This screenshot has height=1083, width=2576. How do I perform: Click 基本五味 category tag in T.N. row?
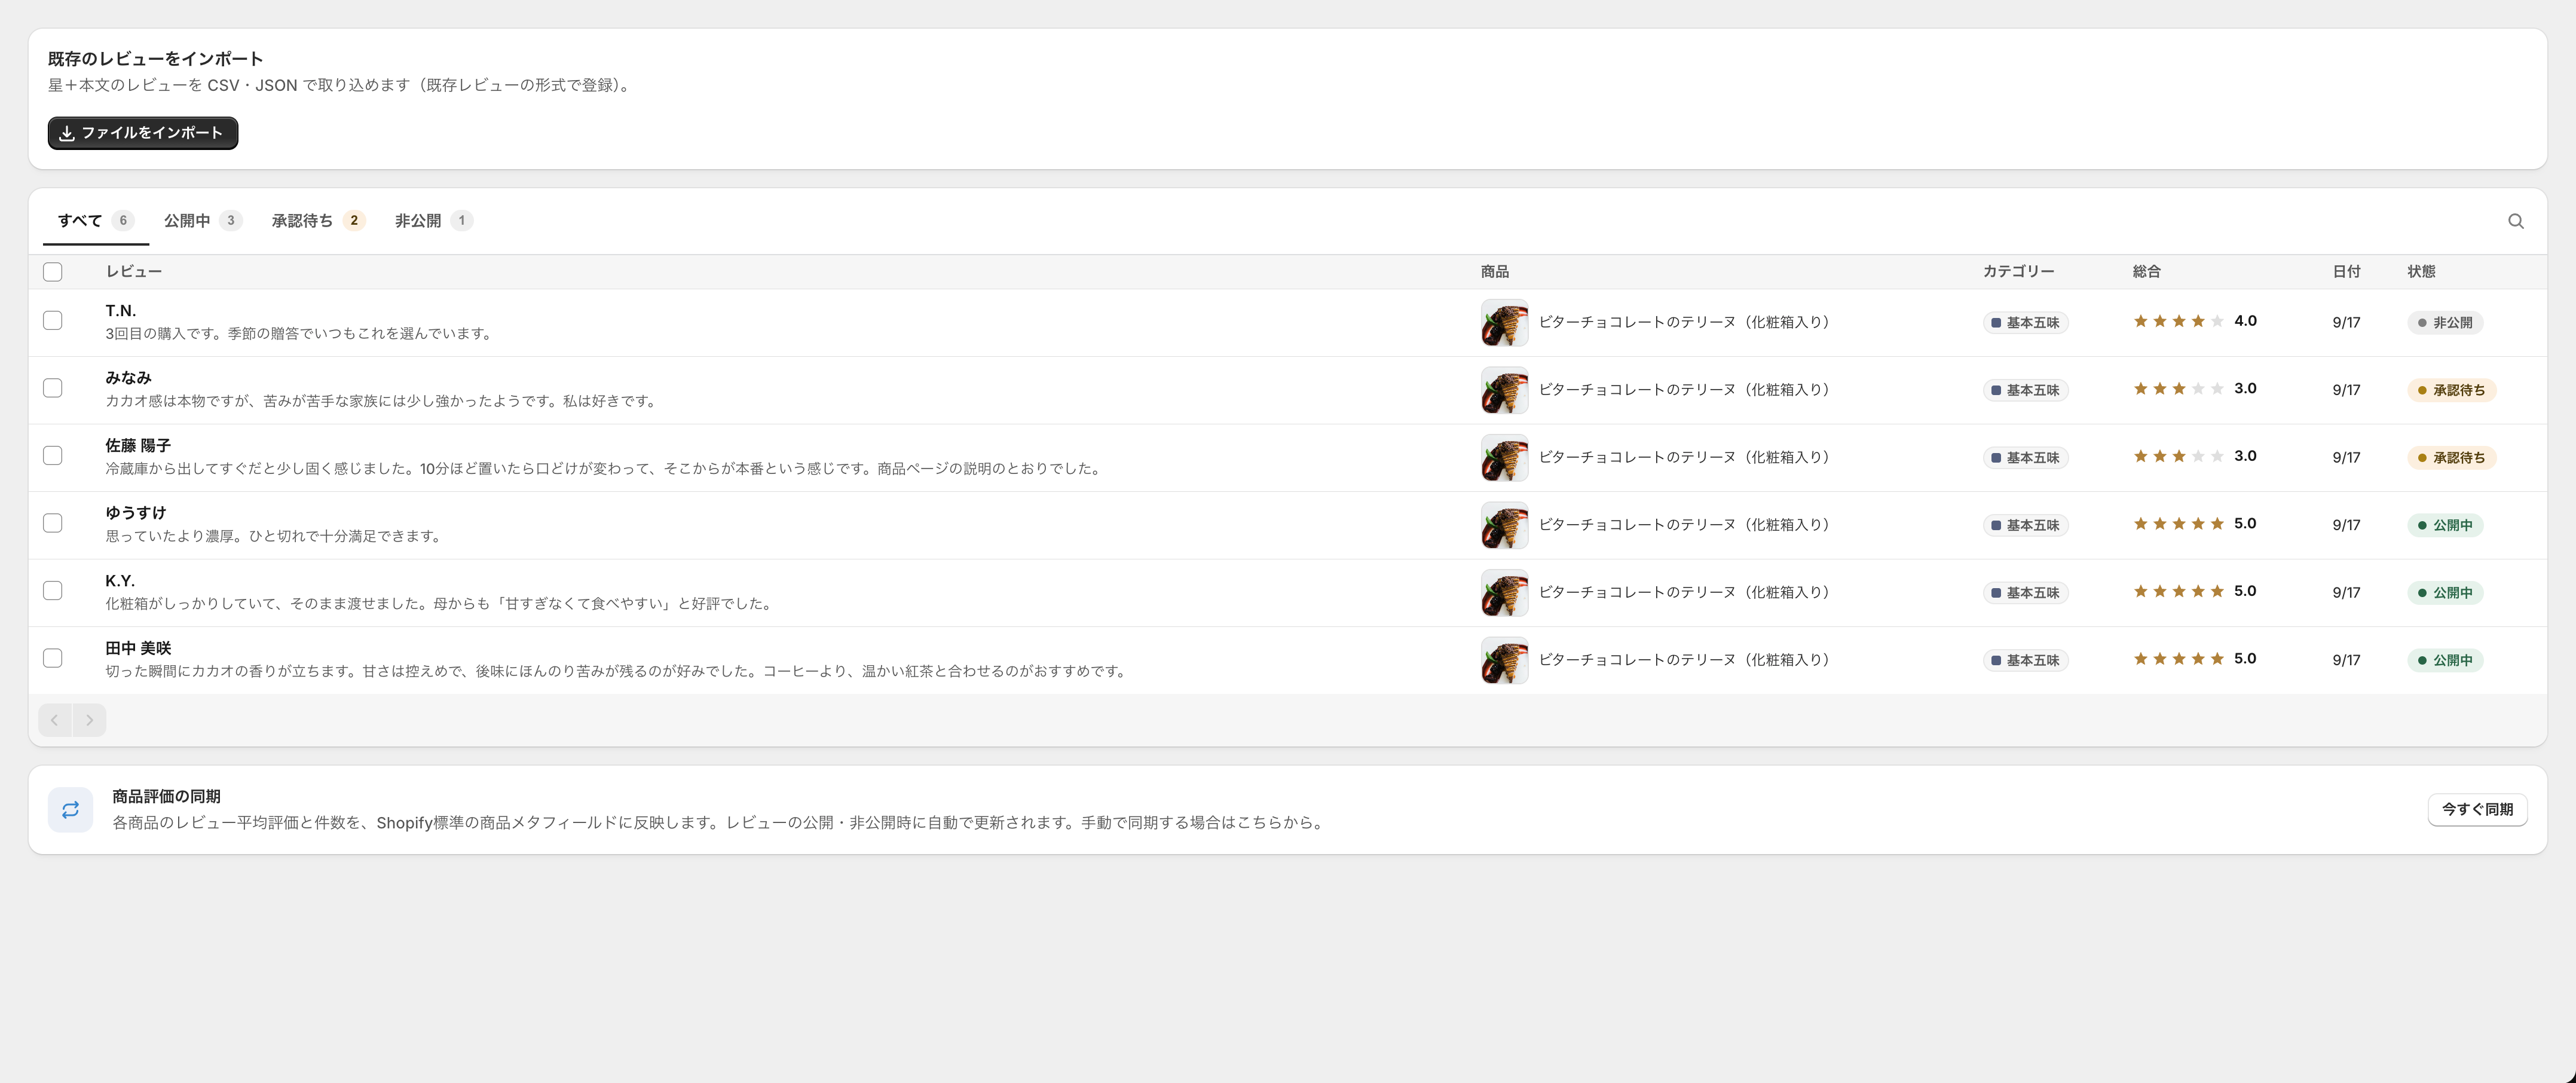point(2025,323)
